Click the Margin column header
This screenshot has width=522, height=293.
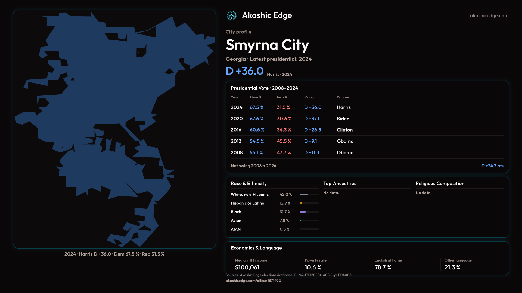coord(310,97)
